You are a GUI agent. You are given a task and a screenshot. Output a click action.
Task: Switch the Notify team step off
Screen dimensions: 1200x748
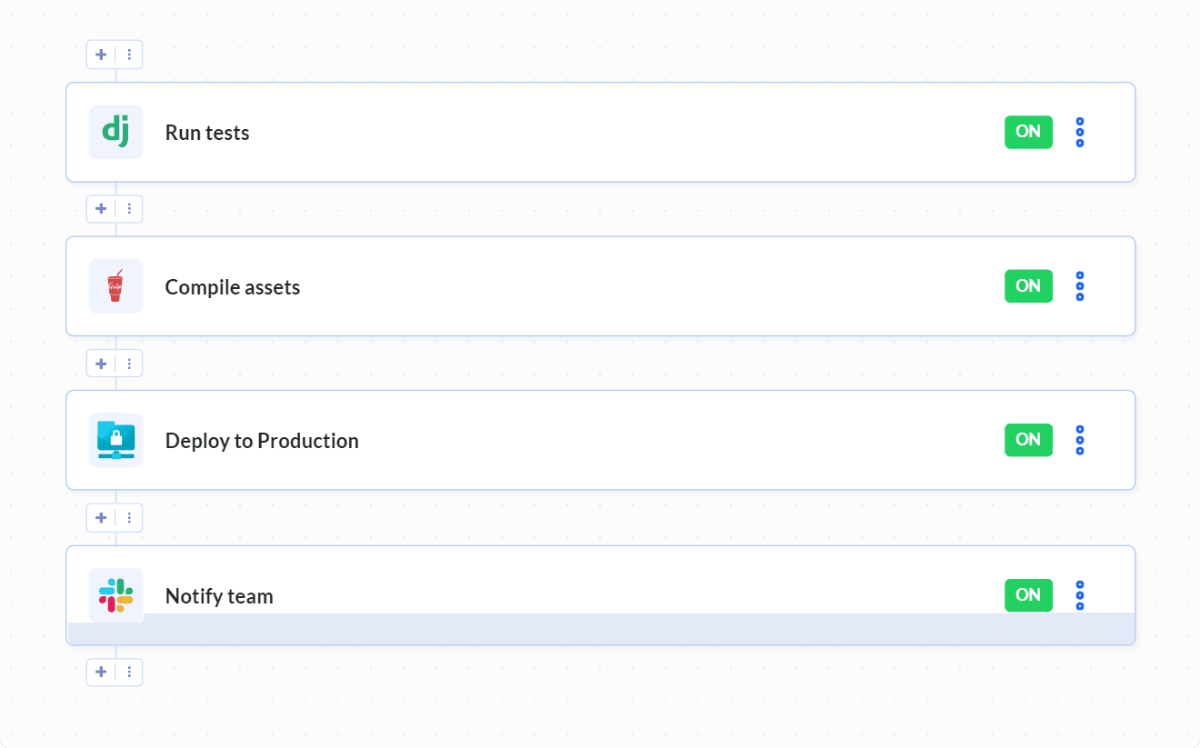tap(1028, 594)
